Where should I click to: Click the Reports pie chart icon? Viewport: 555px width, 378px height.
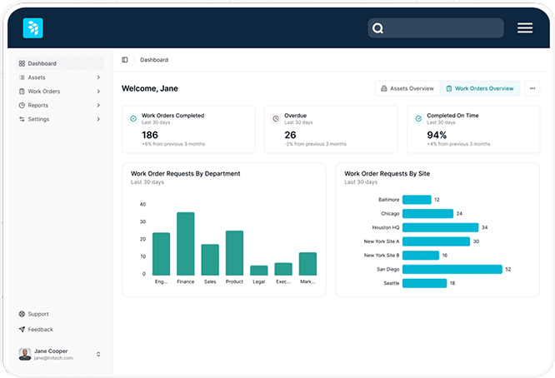coord(22,106)
